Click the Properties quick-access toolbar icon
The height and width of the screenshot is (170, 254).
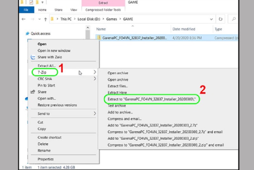tap(31, 2)
